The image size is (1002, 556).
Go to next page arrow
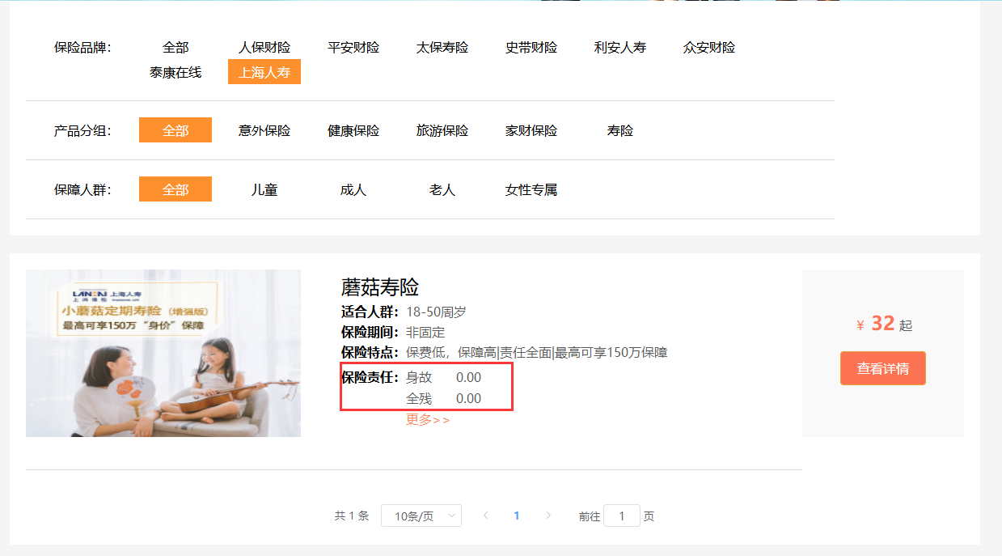click(x=548, y=516)
